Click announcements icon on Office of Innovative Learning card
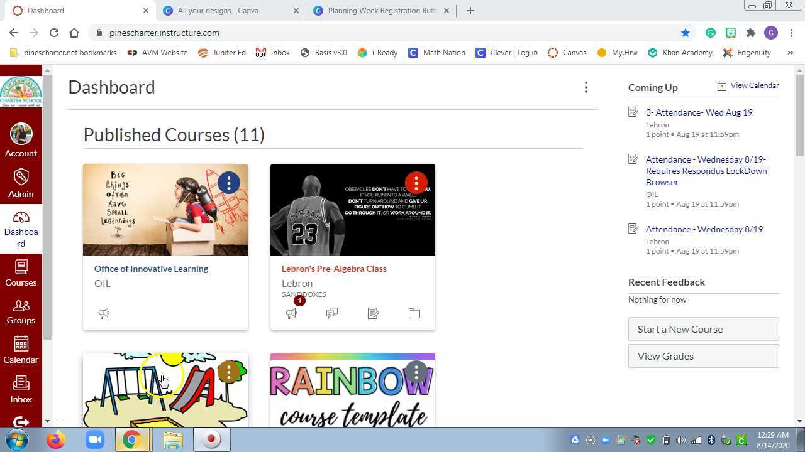 (104, 313)
